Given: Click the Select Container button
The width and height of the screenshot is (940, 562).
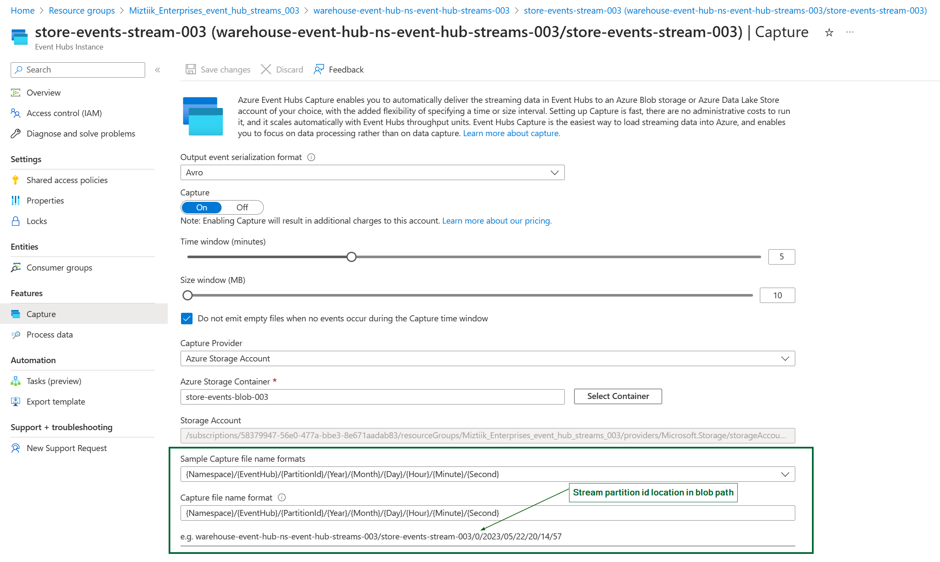Looking at the screenshot, I should click(x=617, y=396).
